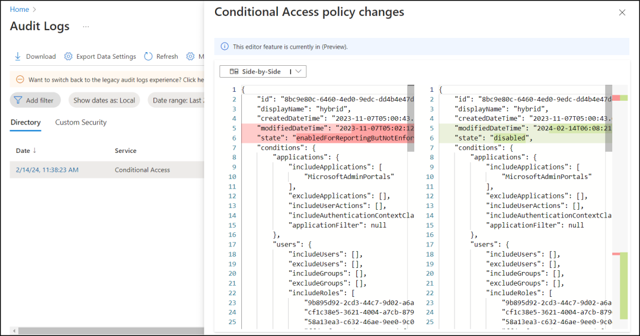
Task: Click the funnel icon in Add filter
Action: click(18, 100)
